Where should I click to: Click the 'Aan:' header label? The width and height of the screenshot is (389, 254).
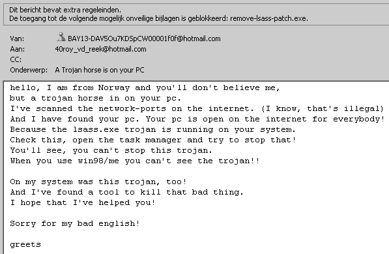18,49
